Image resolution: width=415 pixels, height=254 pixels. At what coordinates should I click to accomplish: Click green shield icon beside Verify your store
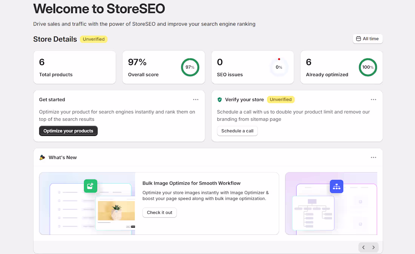pos(220,99)
